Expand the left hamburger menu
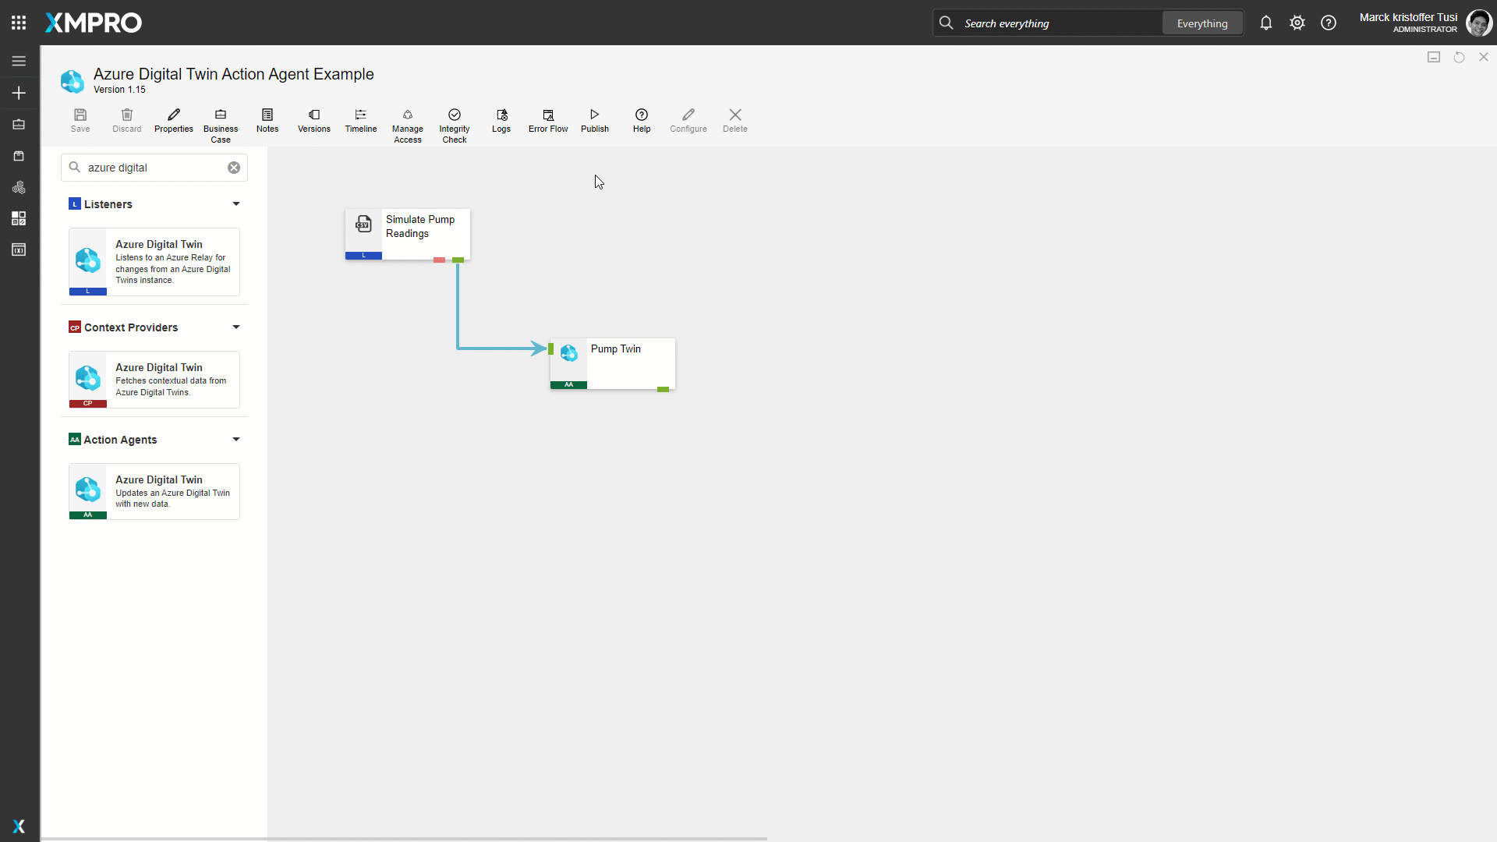Screen dimensions: 1497x842 (19, 61)
